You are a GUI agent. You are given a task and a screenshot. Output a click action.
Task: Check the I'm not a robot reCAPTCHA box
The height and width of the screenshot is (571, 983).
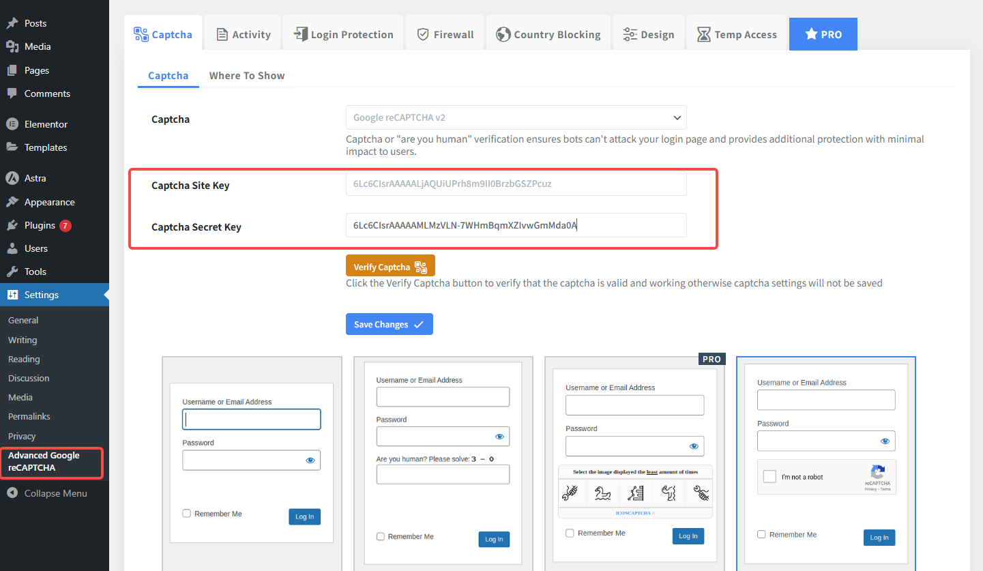point(769,477)
